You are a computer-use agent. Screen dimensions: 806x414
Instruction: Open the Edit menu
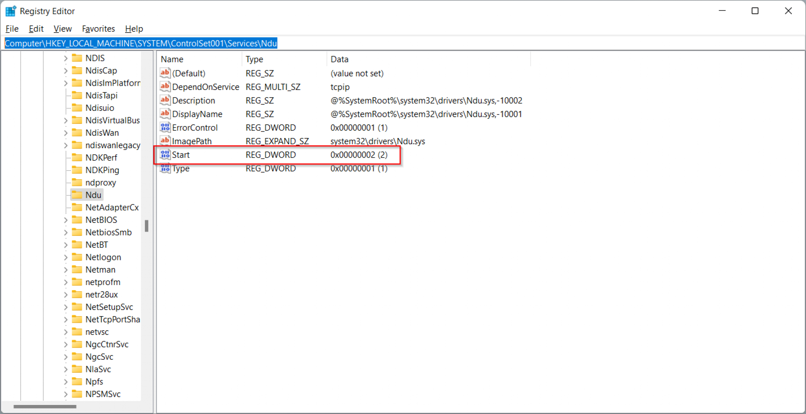(36, 28)
